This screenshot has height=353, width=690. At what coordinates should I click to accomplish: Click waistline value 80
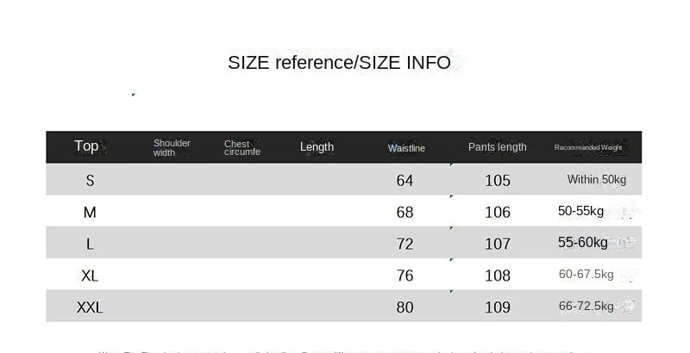click(405, 307)
